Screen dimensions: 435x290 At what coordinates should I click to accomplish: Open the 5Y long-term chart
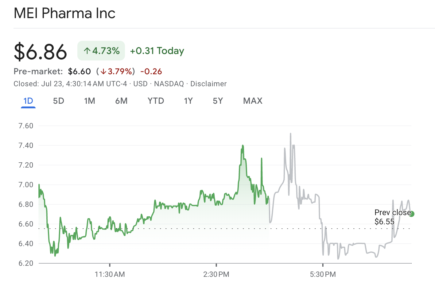point(218,101)
